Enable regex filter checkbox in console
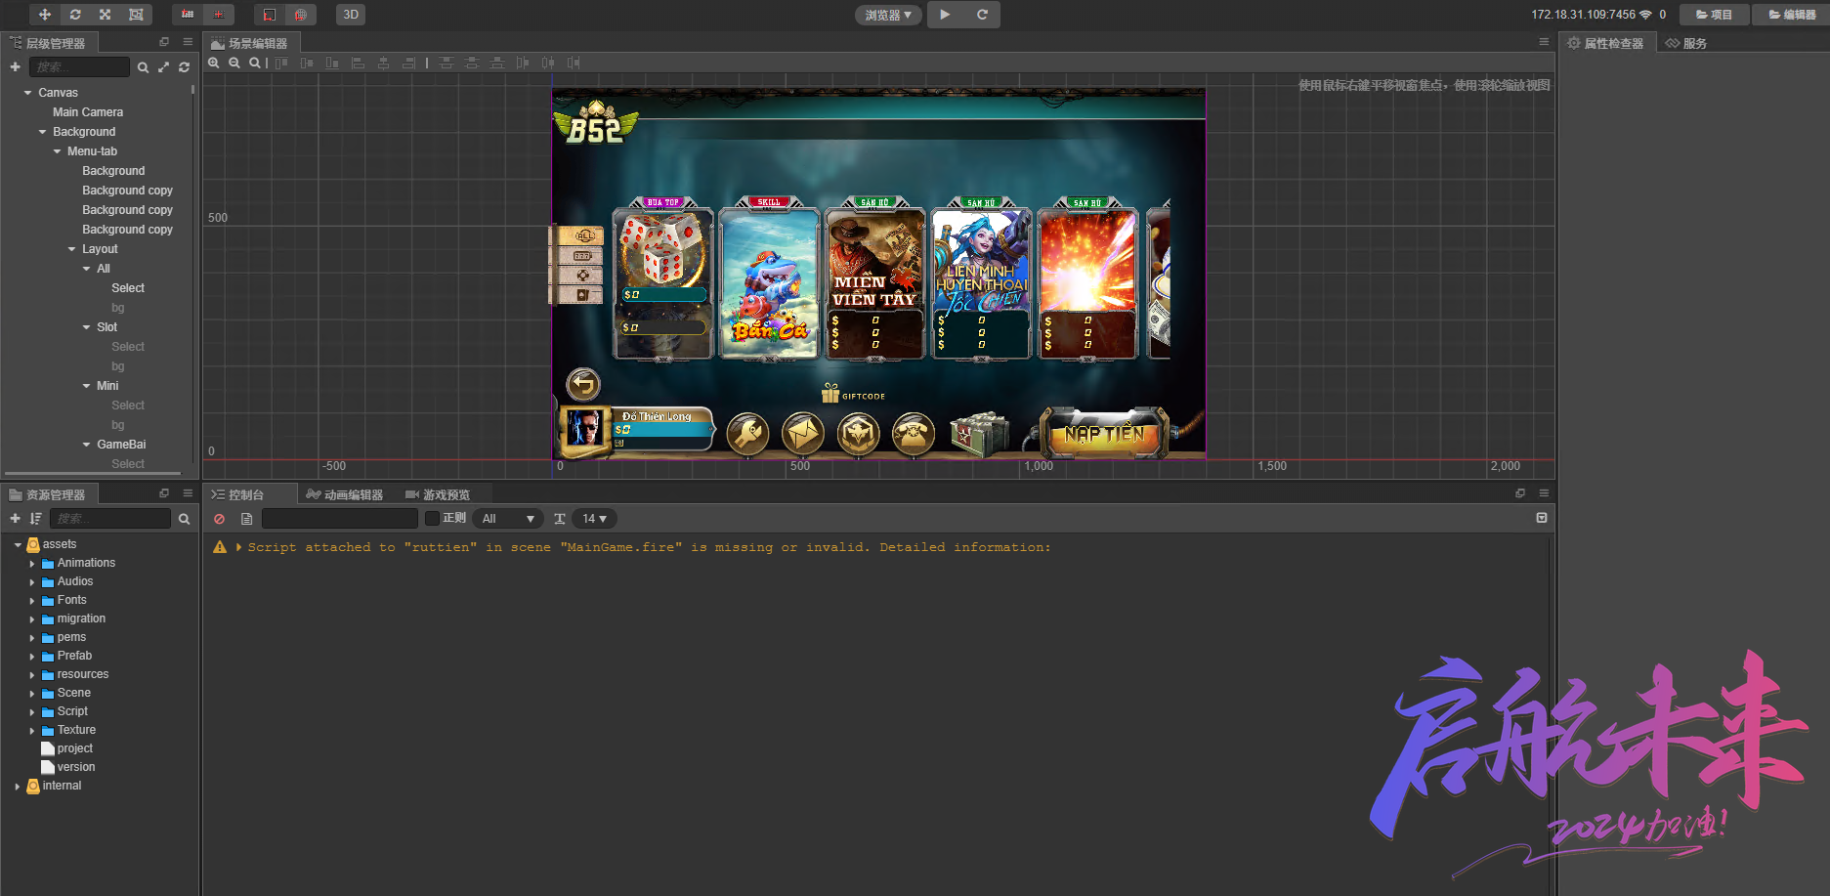Image resolution: width=1830 pixels, height=896 pixels. tap(432, 519)
